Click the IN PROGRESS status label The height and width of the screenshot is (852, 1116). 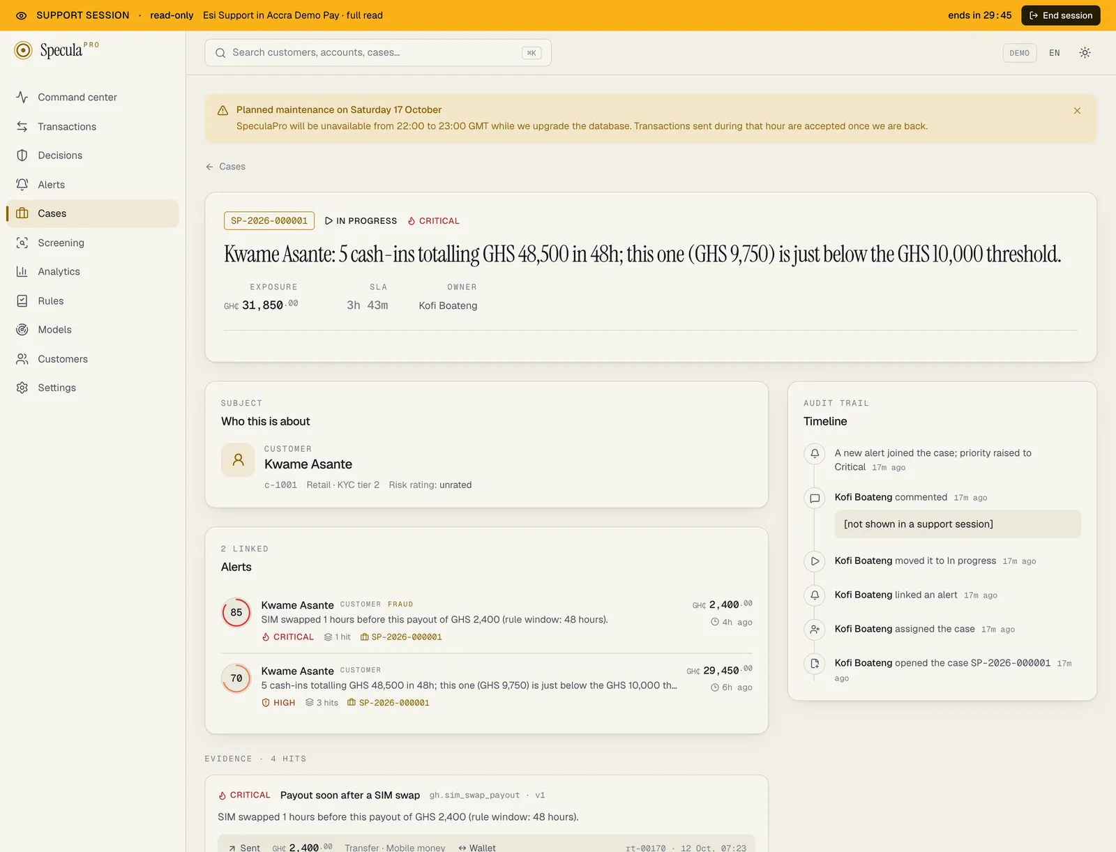[361, 221]
